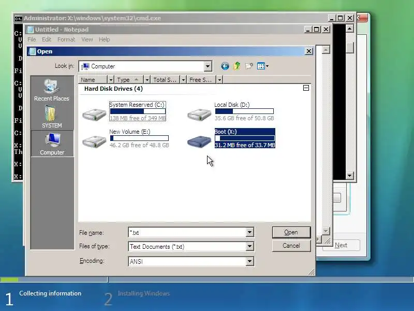
Task: Select Recent Places in sidebar
Action: [x=52, y=90]
